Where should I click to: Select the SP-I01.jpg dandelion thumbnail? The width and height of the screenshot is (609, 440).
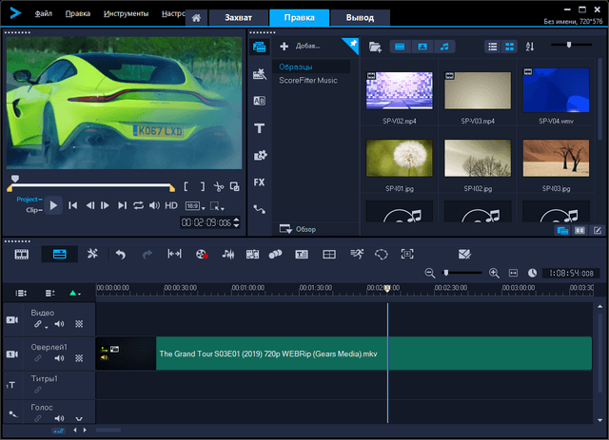[x=399, y=157]
